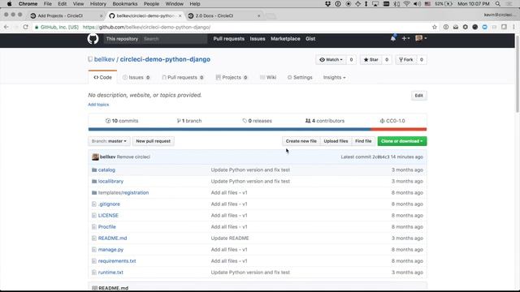The image size is (520, 292).
Task: Click the Add topics link
Action: [98, 105]
